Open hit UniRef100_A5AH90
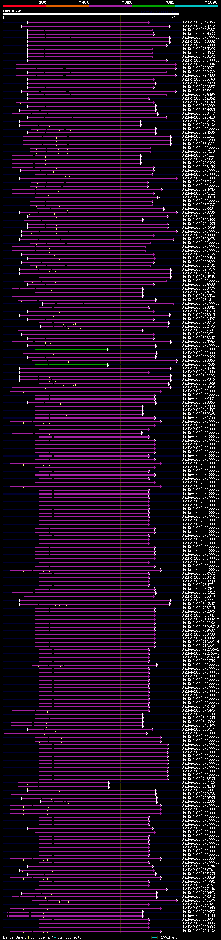The height and width of the screenshot is (940, 221). pos(199,94)
